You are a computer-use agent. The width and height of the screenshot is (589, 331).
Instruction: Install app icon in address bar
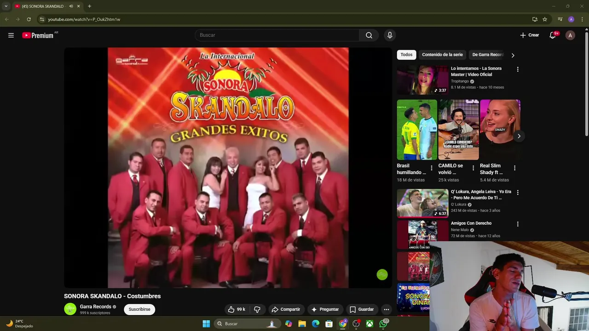(535, 19)
